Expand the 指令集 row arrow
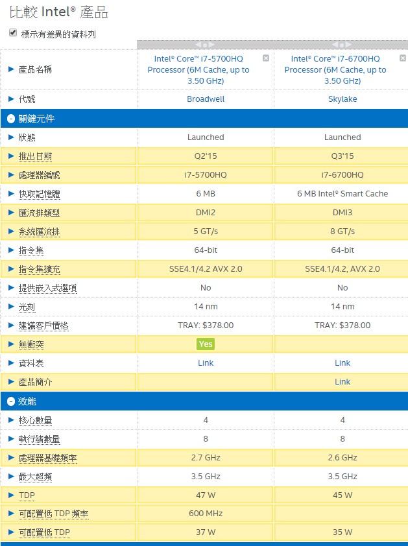This screenshot has height=546, width=408. point(11,250)
